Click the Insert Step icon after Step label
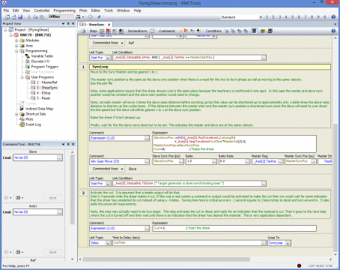This screenshot has width=340, height=270. click(x=102, y=31)
